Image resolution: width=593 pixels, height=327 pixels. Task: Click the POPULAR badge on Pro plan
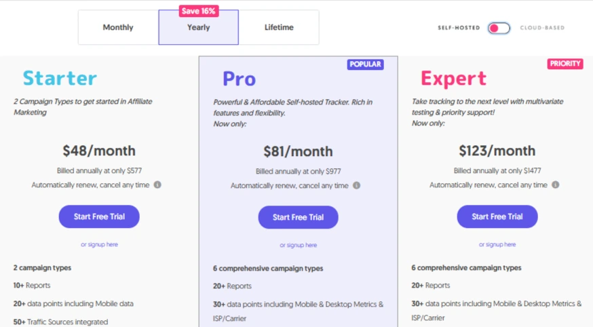coord(365,64)
